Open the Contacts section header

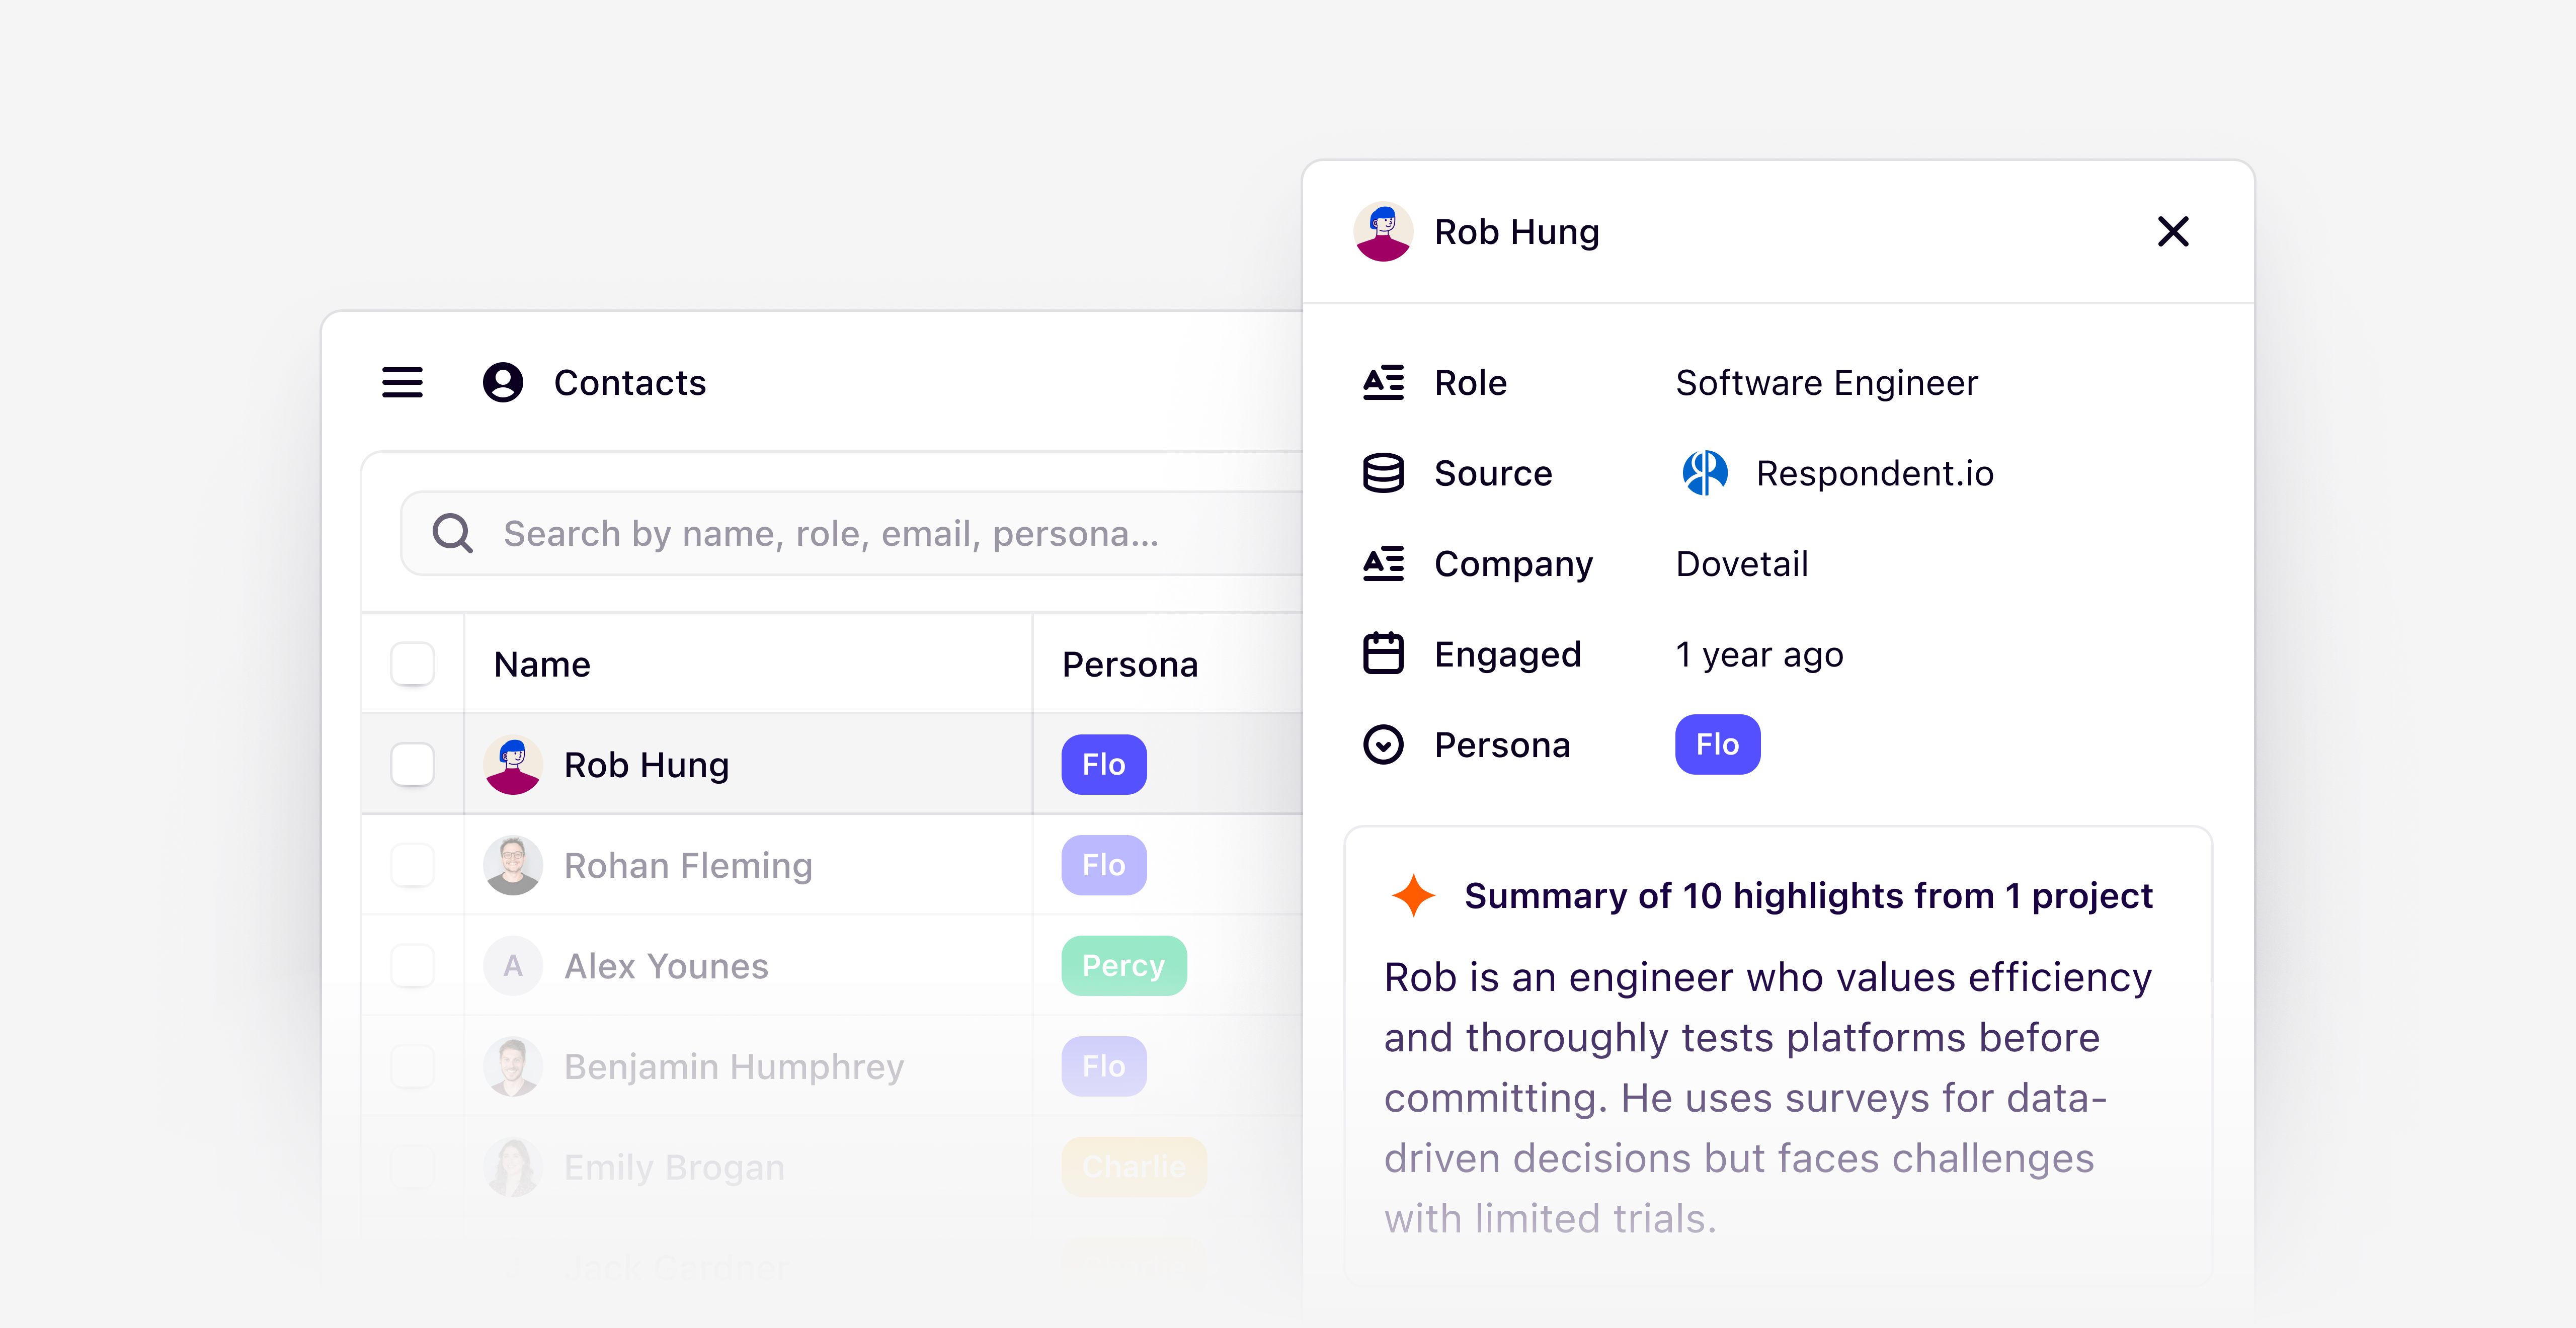(630, 383)
